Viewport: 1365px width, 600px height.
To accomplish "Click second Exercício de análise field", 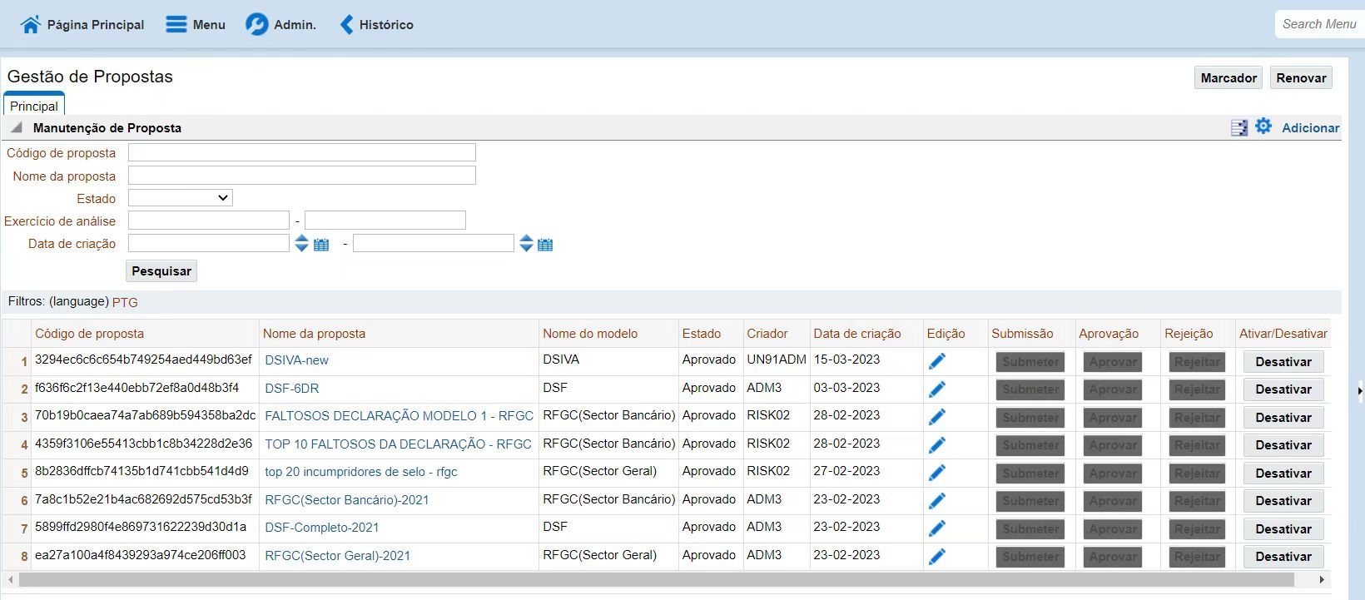I will coord(385,220).
